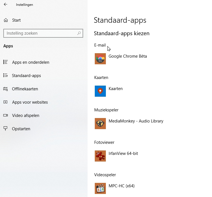
Task: Click the MediaMonkey app icon
Action: click(x=100, y=124)
